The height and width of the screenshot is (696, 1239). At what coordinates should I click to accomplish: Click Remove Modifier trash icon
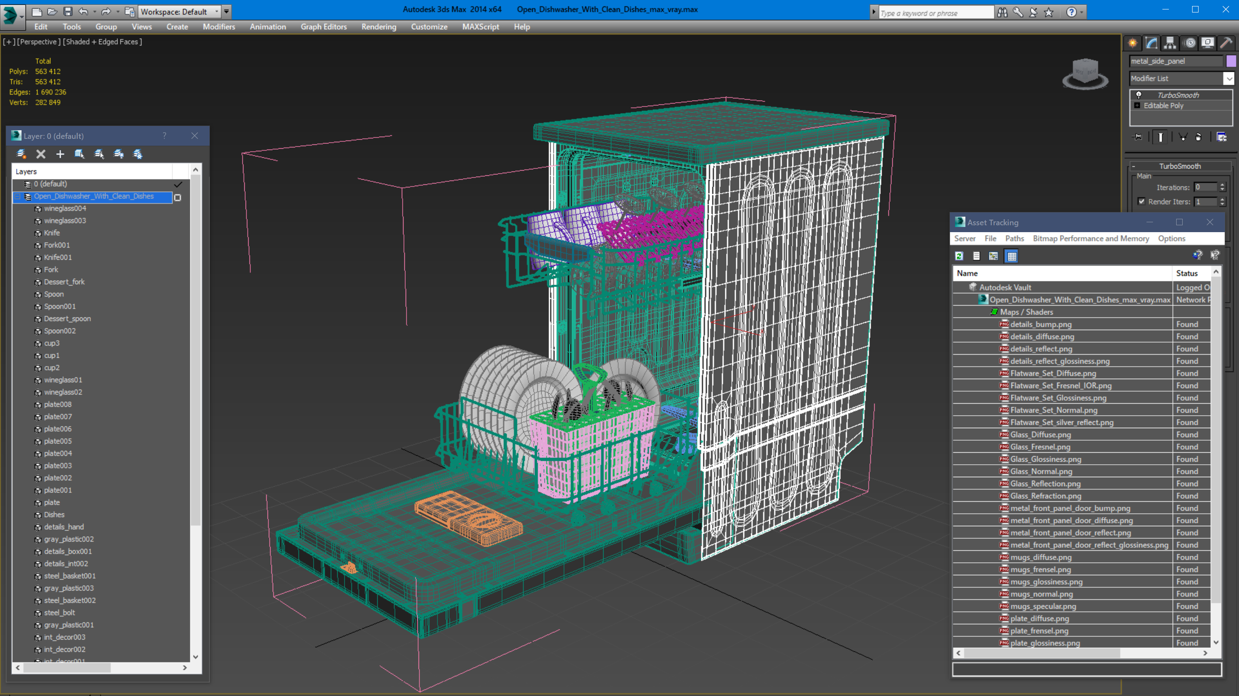coord(1199,138)
